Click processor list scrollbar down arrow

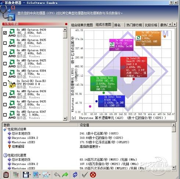(65, 118)
